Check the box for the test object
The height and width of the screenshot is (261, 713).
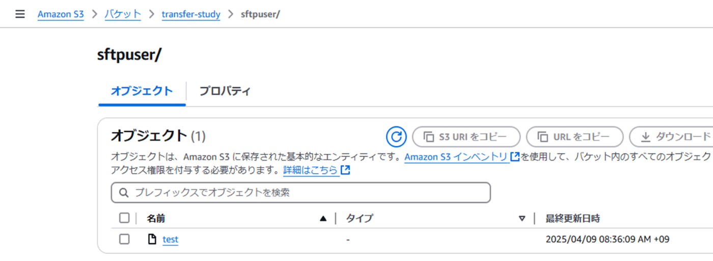coord(124,239)
